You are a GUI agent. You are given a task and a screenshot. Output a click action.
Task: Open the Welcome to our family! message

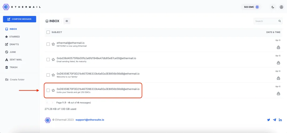pyautogui.click(x=67, y=77)
